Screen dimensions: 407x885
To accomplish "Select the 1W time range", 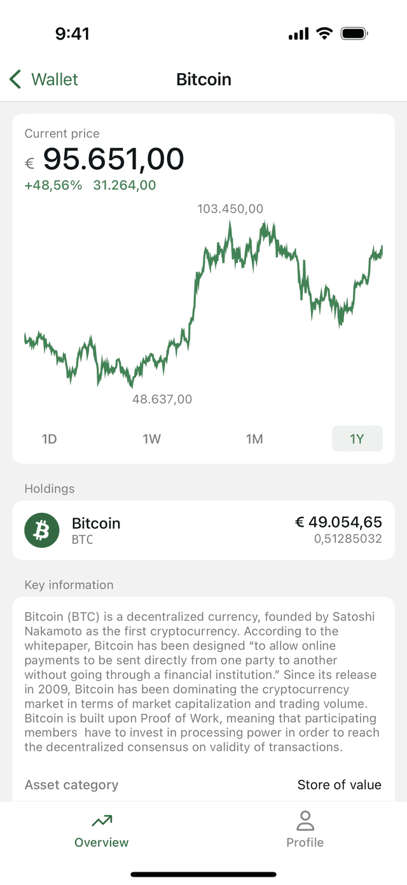I will point(151,439).
